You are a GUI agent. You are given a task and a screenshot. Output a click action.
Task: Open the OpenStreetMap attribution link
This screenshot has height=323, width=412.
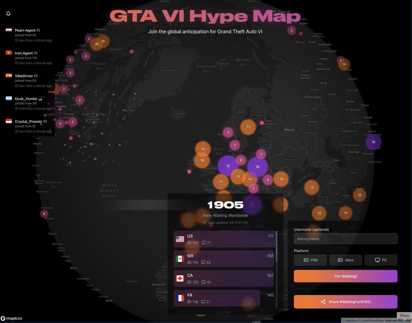point(371,321)
